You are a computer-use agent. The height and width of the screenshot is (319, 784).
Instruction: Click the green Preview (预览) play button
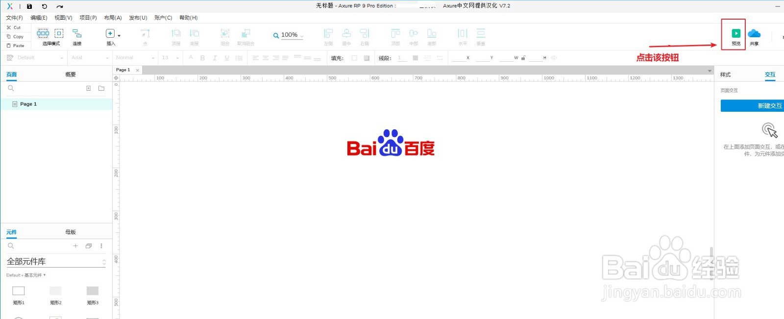[x=736, y=33]
